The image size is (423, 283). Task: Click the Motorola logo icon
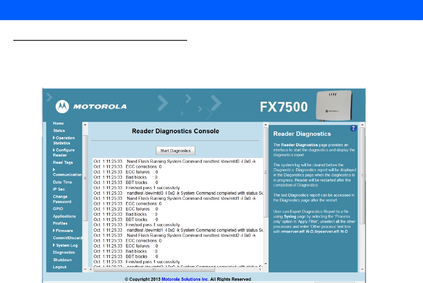coord(62,106)
